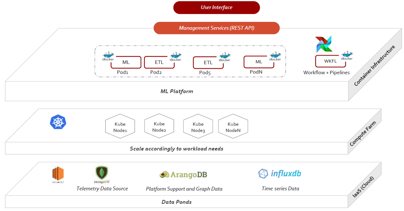Open Management Services (REST API)
Image resolution: width=404 pixels, height=211 pixels.
click(216, 28)
